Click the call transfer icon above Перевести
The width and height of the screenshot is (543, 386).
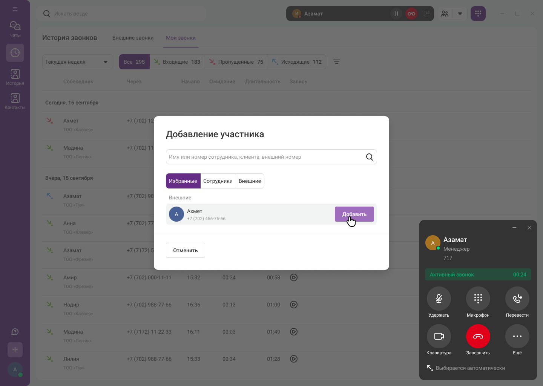(517, 299)
